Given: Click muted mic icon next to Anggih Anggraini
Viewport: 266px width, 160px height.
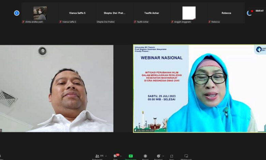Looking at the screenshot, I should coord(172,22).
